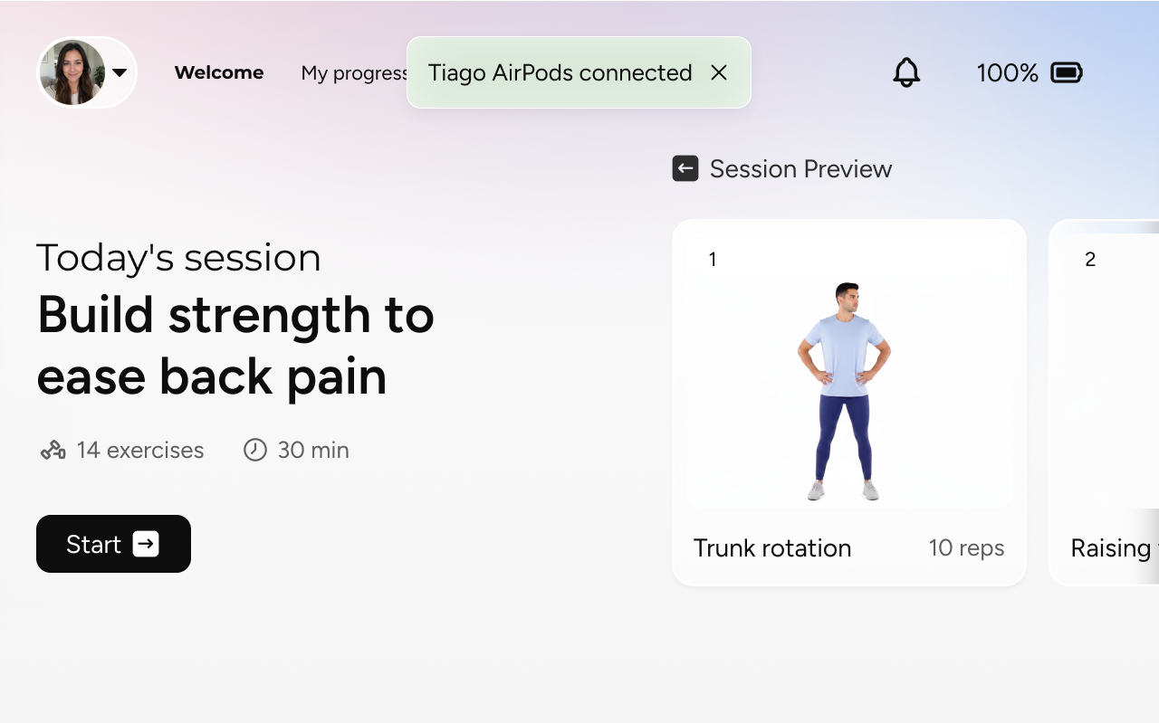Click the 10 reps label
This screenshot has height=723, width=1159.
(966, 548)
